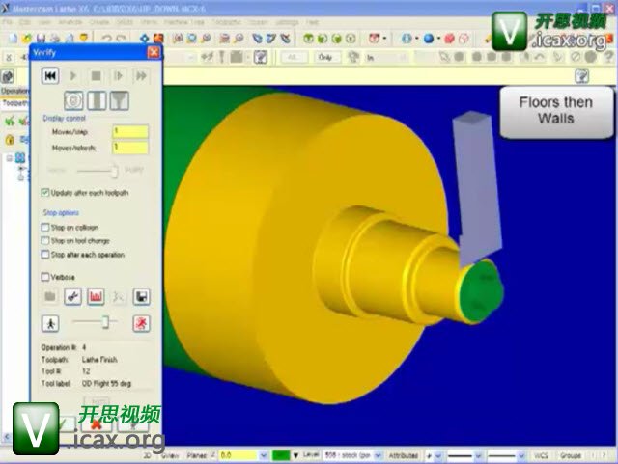This screenshot has width=618, height=464.
Task: Click greyed folder icon under Verbose
Action: [x=50, y=296]
